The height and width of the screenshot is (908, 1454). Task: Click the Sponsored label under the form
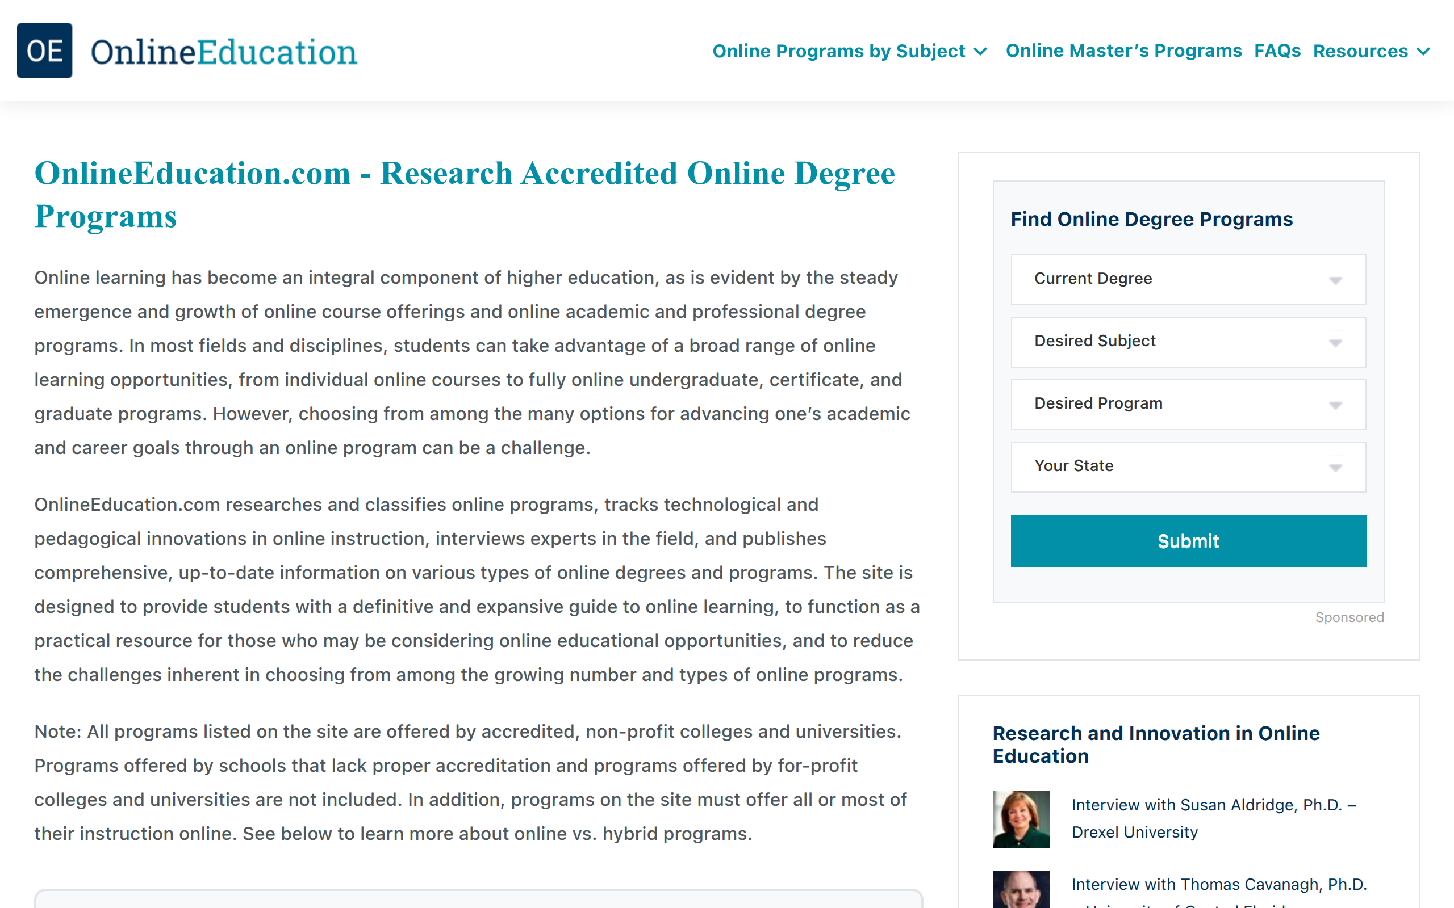(1349, 617)
